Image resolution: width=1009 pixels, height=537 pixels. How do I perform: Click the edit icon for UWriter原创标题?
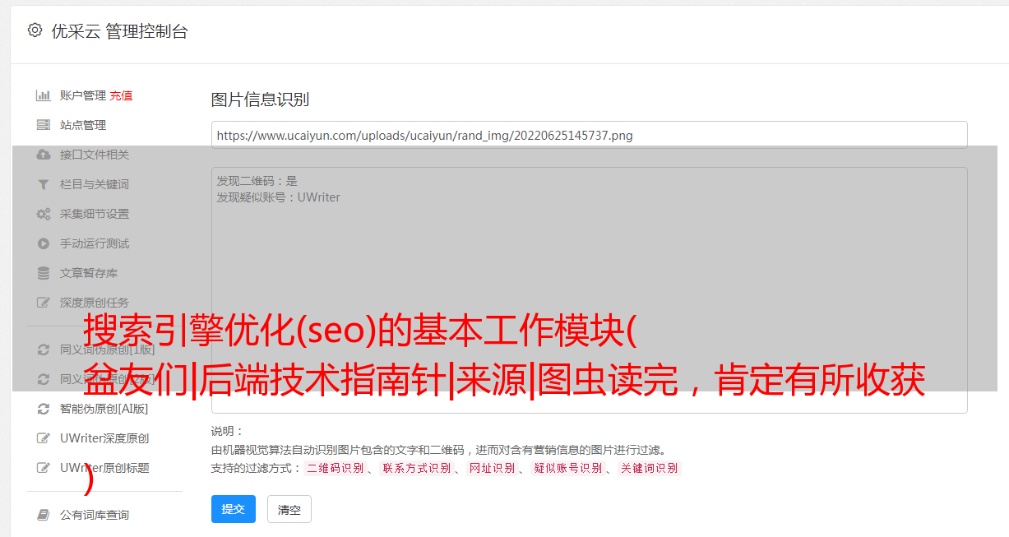coord(44,468)
